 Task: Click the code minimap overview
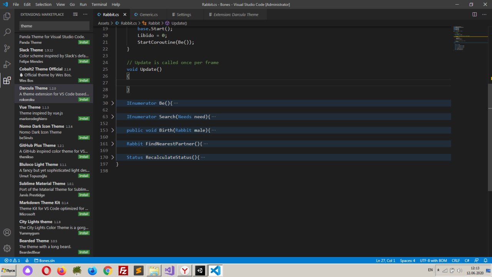point(471,38)
